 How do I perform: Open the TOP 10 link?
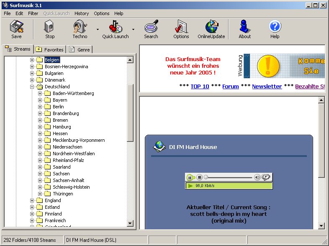coord(200,87)
